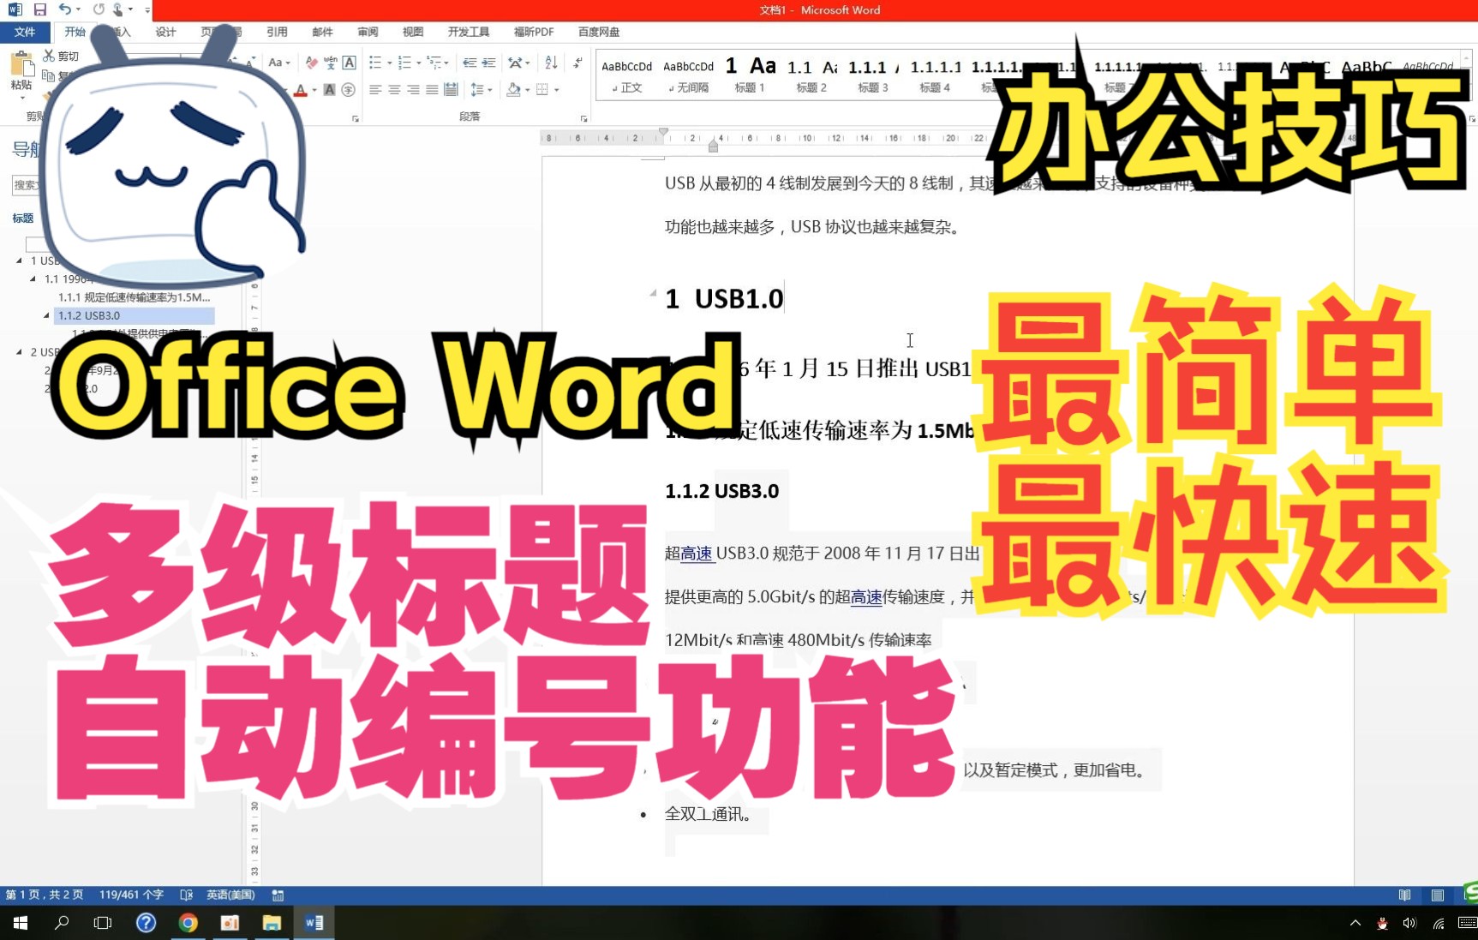The image size is (1478, 940).
Task: Open the font color dropdown arrow
Action: (x=314, y=90)
